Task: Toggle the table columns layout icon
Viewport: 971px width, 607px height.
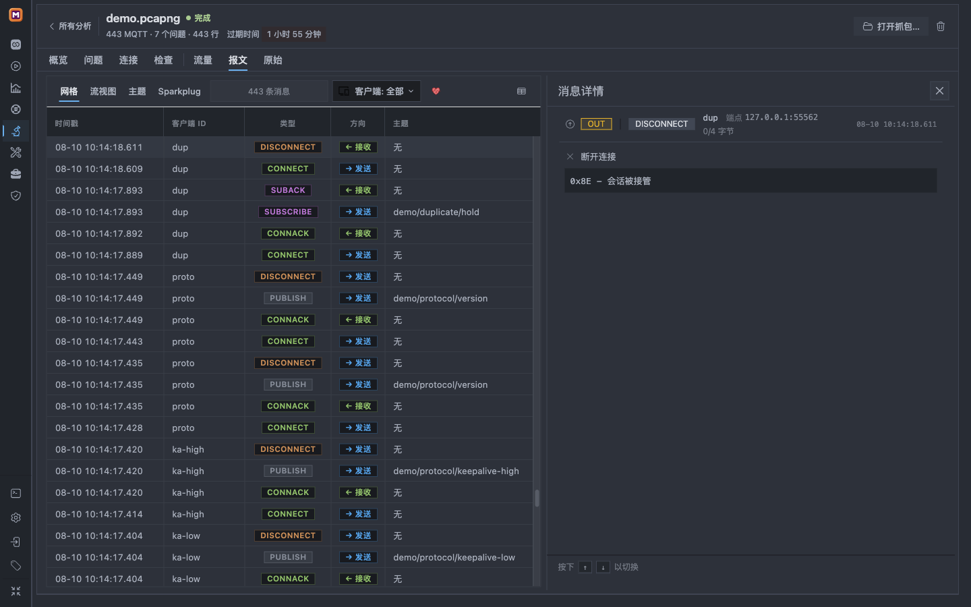Action: tap(521, 91)
